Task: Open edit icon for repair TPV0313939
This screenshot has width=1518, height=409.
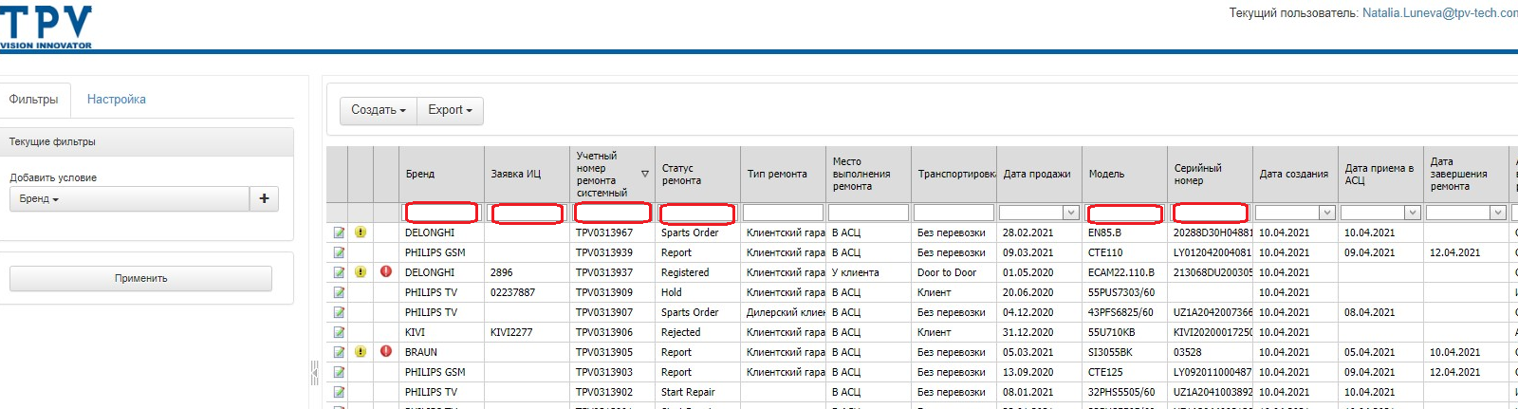Action: pyautogui.click(x=339, y=252)
